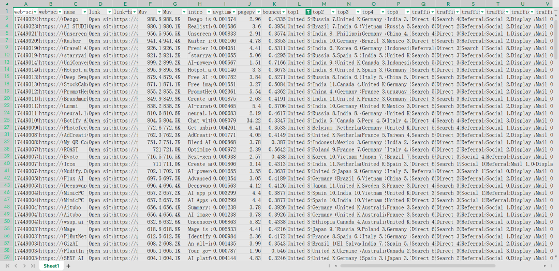Select the Muv cell '988.8K'
Image resolution: width=559 pixels, height=271 pixels.
(175, 19)
